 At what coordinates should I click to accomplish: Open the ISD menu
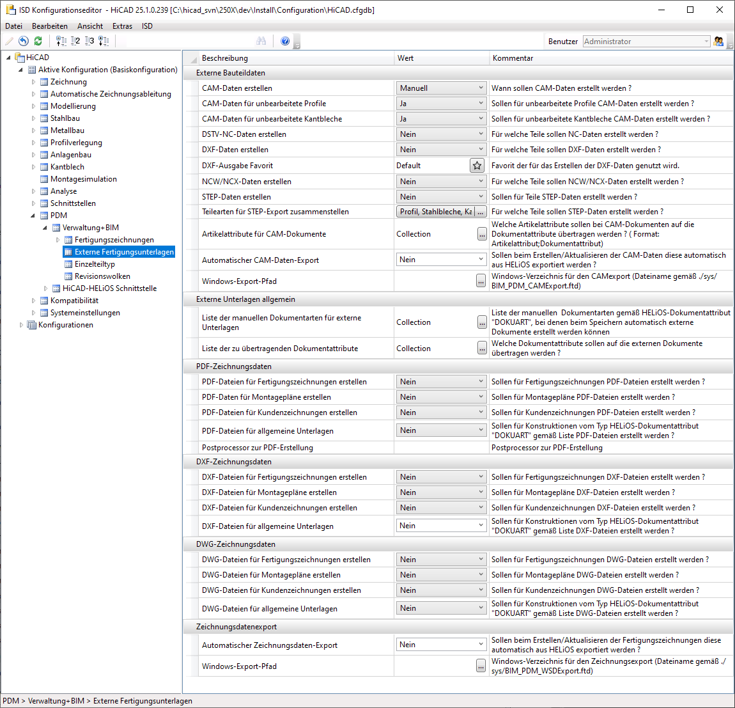[x=147, y=26]
